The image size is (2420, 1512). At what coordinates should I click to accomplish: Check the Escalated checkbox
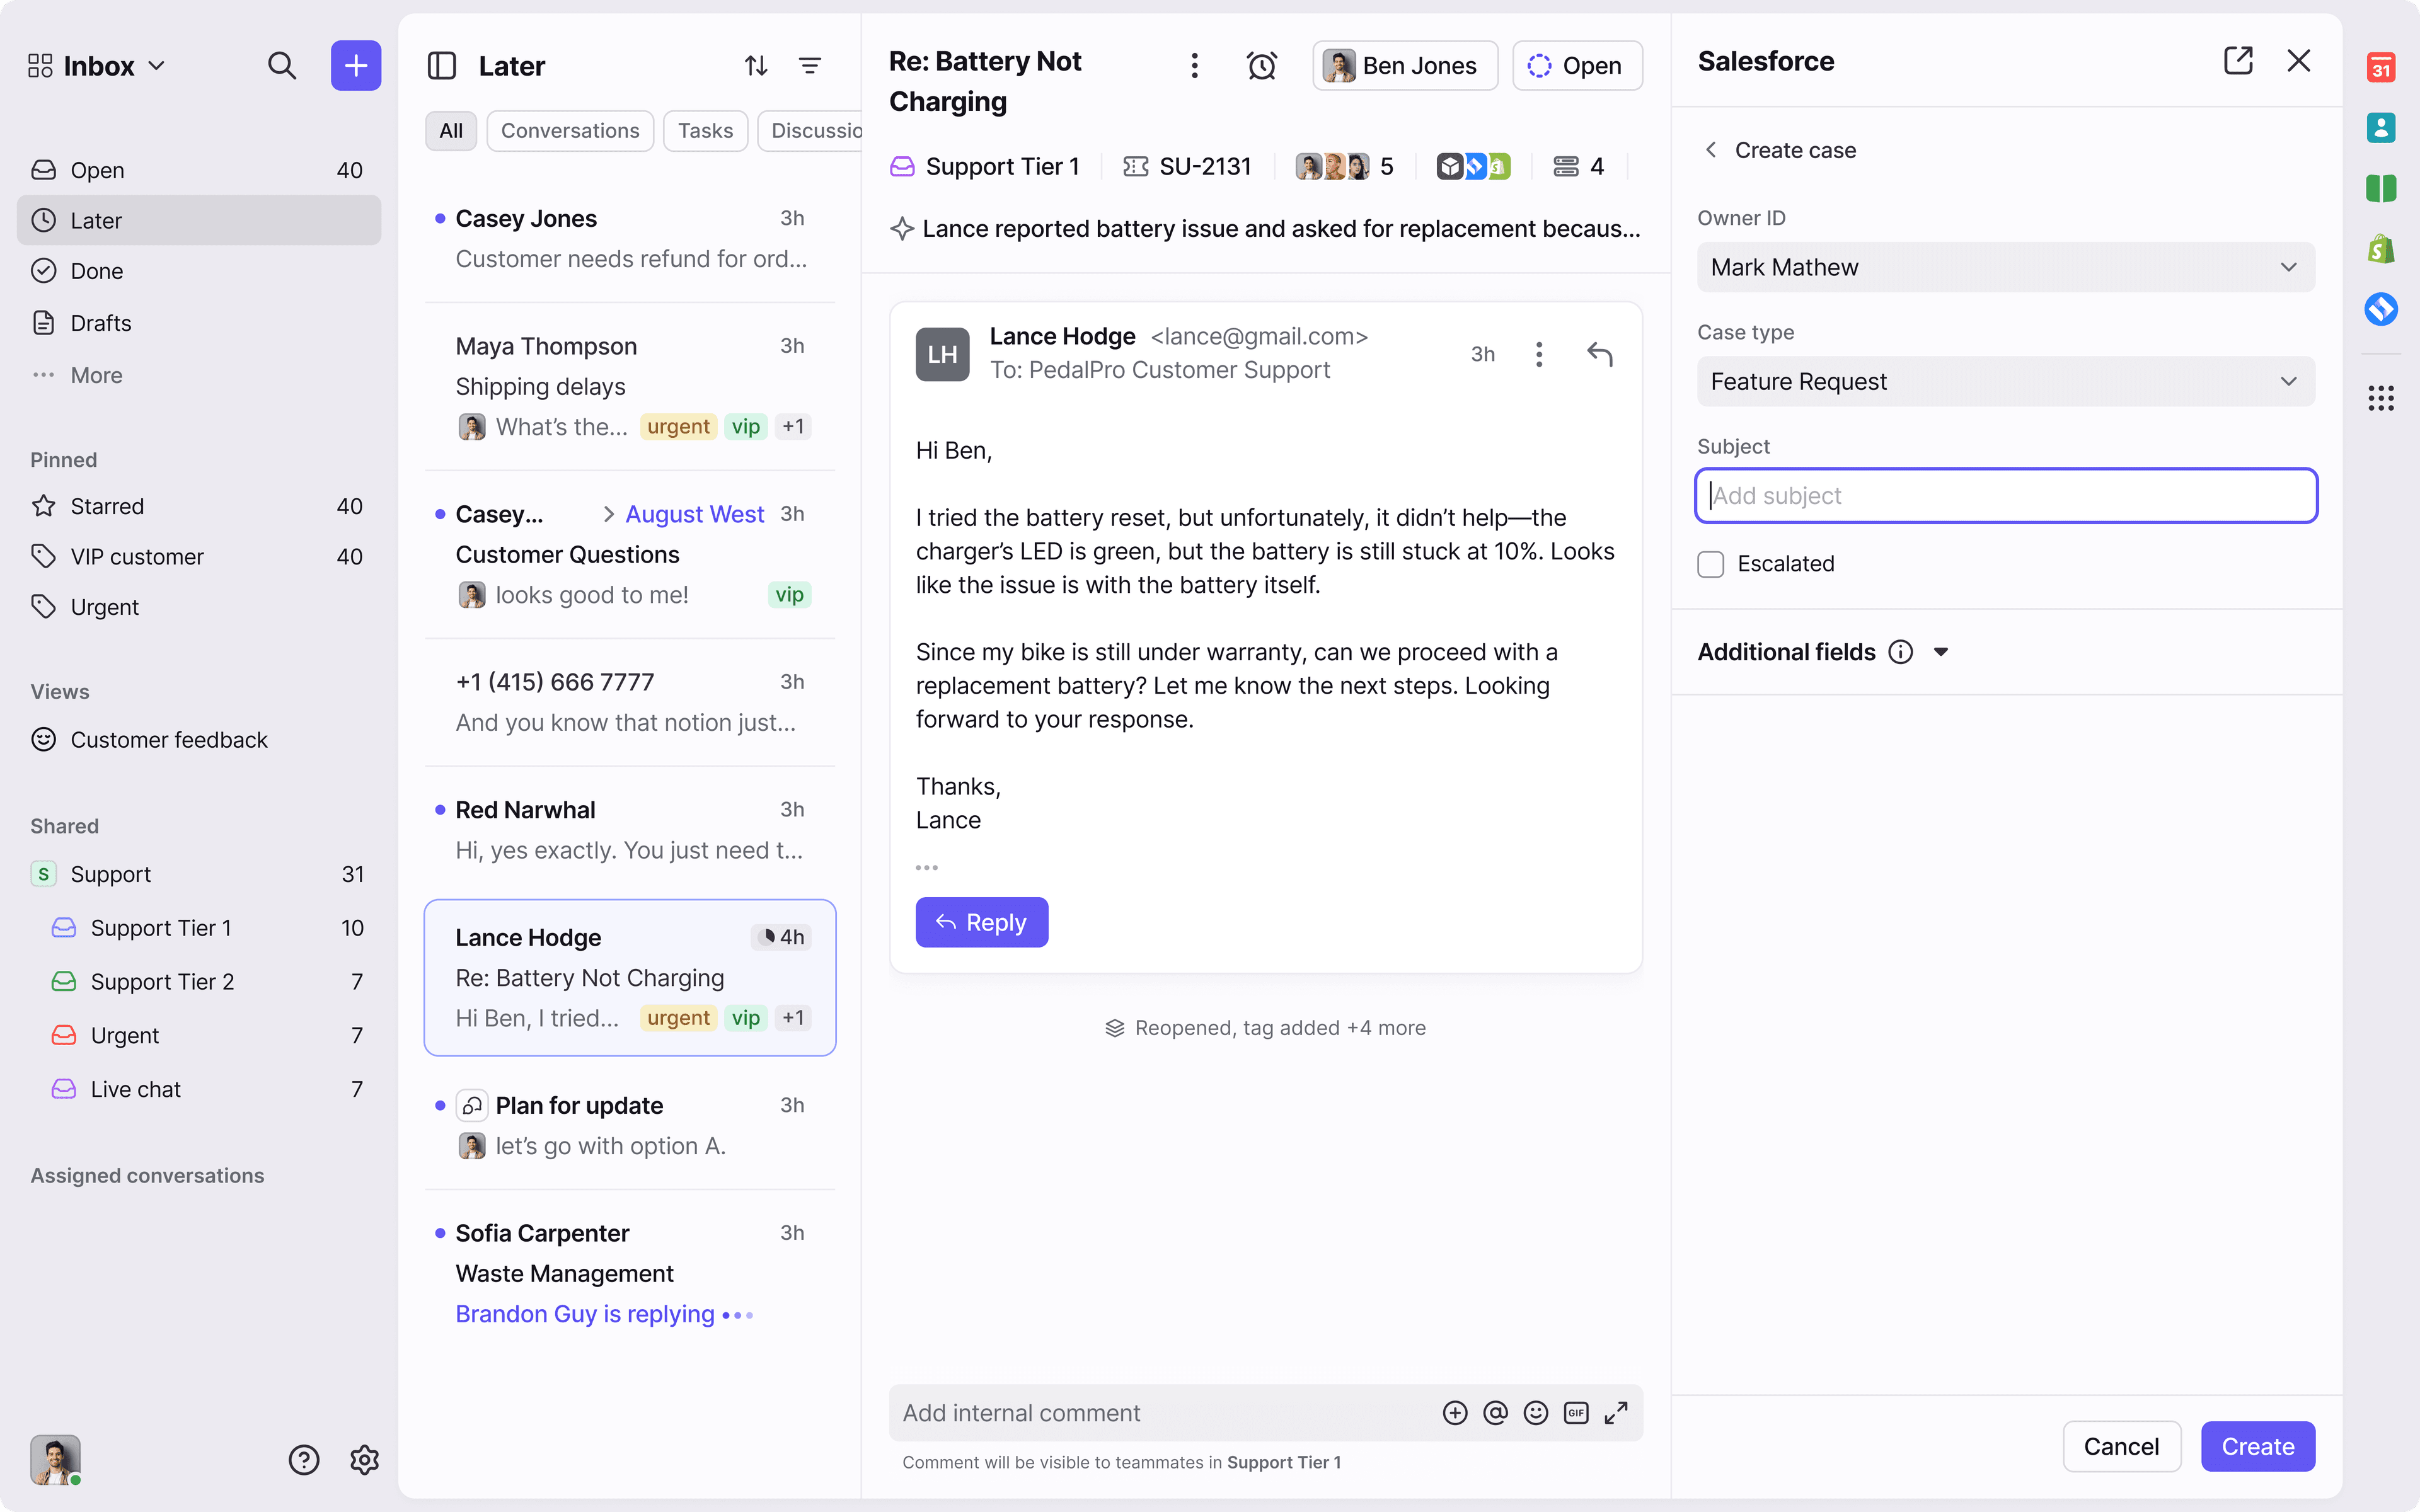(x=1710, y=564)
